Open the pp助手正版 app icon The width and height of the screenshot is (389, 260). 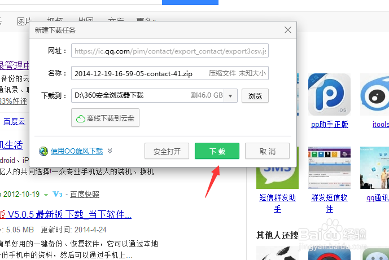(x=329, y=94)
